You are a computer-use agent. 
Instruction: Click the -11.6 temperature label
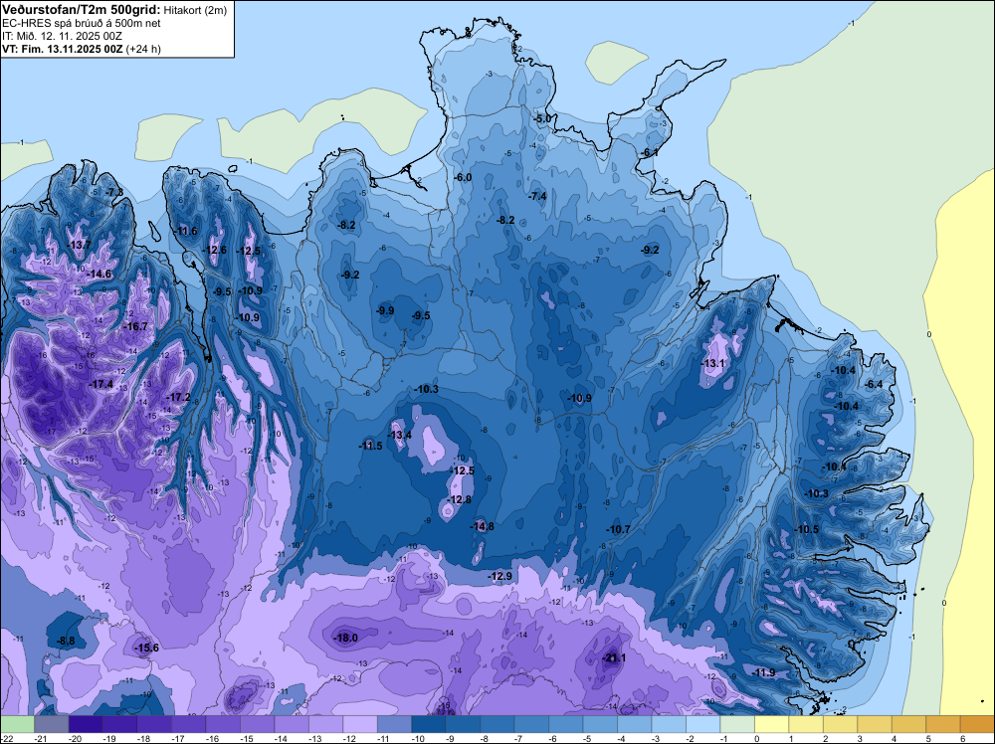187,231
